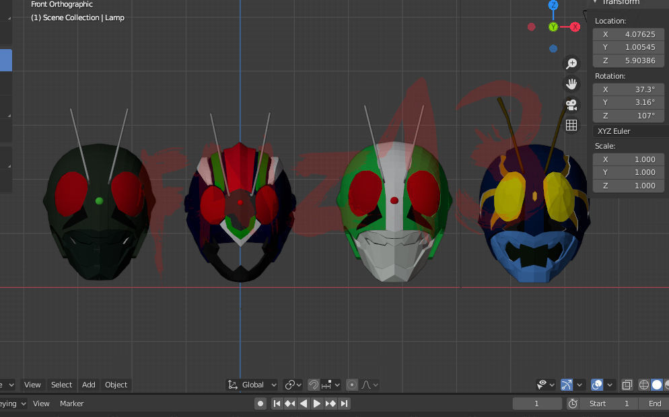The width and height of the screenshot is (669, 417).
Task: Switch to solid shading
Action: [x=657, y=385]
